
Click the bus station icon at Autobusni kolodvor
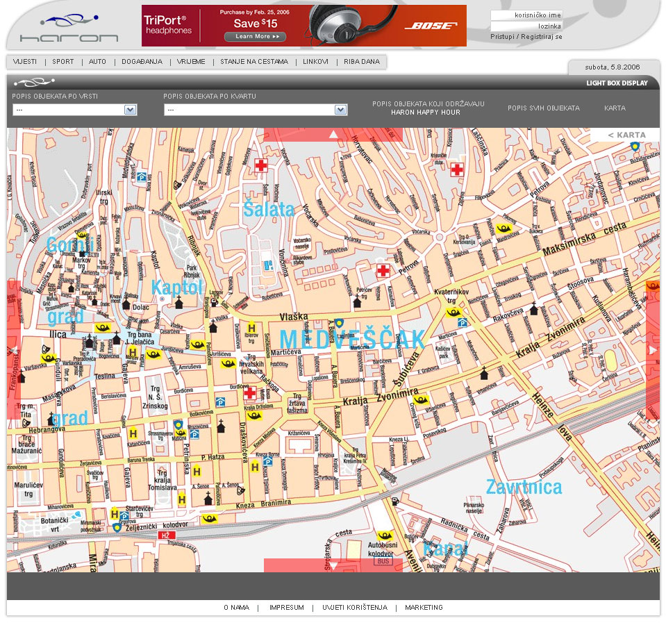point(383,560)
